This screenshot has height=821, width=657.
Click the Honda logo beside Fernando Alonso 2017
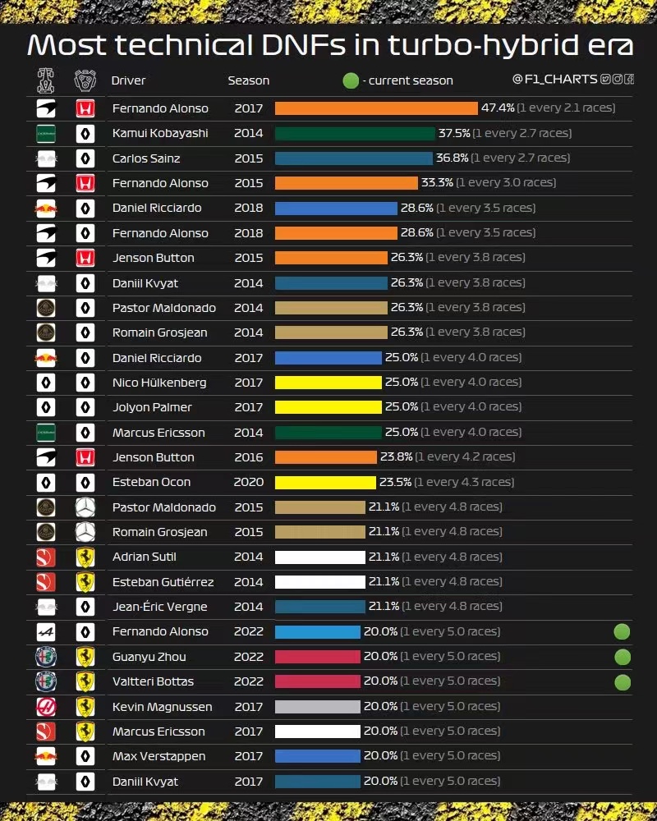pyautogui.click(x=85, y=108)
